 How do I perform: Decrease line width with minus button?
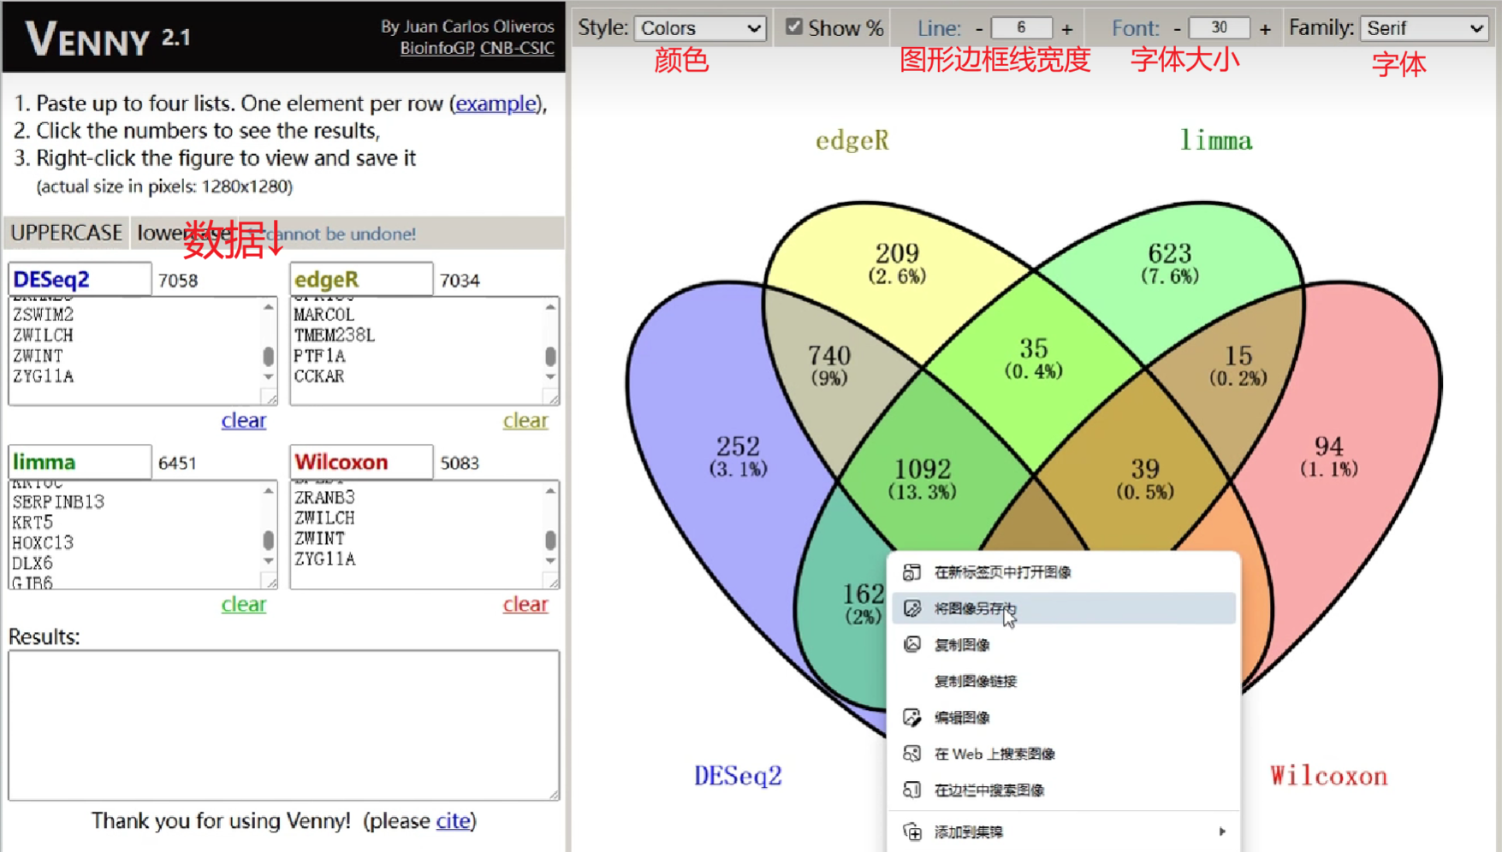click(979, 29)
